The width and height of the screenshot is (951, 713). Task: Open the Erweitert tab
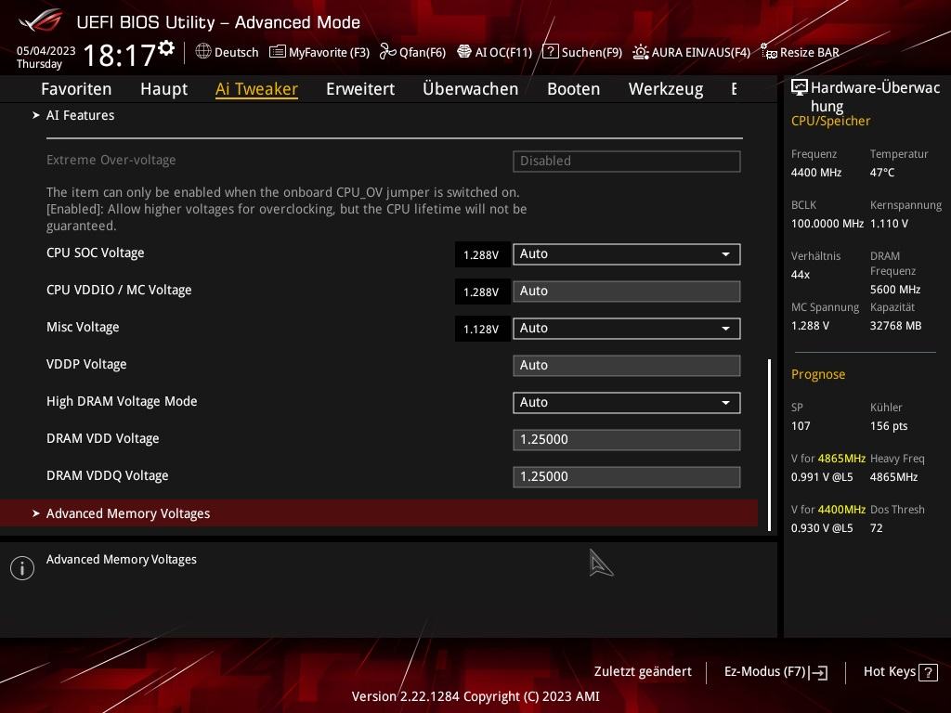click(360, 89)
